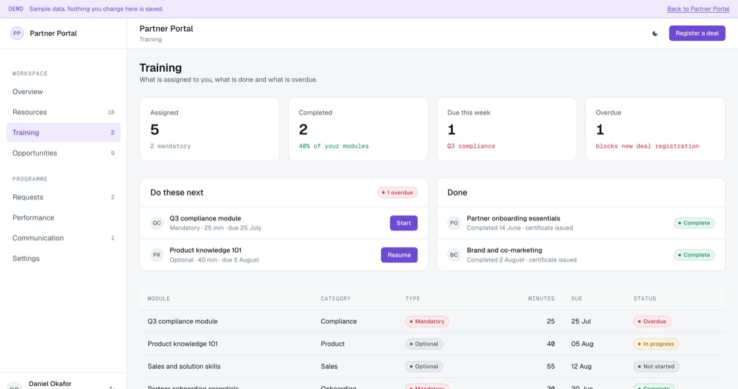Click the PK avatar for Product knowledge
Image resolution: width=738 pixels, height=389 pixels.
point(157,255)
